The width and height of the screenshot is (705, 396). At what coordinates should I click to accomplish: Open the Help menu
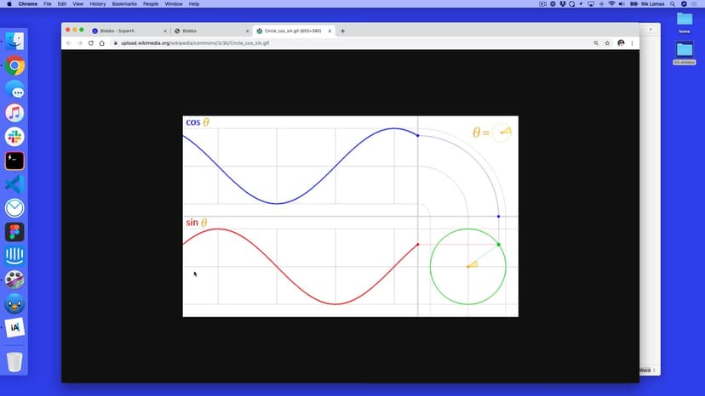click(194, 4)
